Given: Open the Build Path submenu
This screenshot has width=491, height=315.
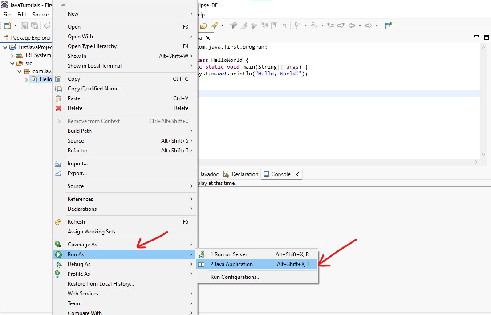Looking at the screenshot, I should 125,131.
